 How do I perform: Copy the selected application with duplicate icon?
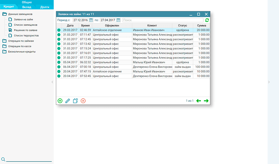pos(75,101)
